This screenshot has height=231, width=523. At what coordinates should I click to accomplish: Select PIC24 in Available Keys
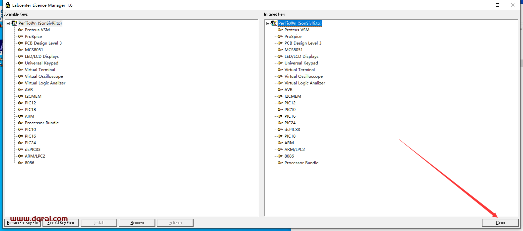click(30, 143)
